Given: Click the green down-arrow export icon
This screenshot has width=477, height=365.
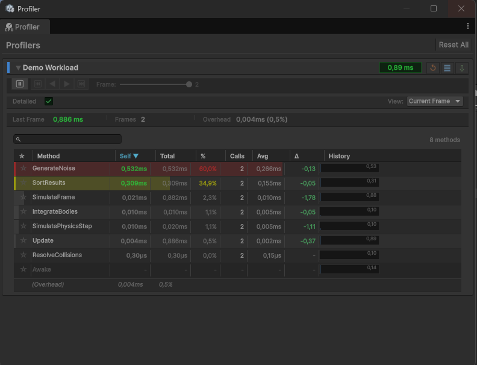Looking at the screenshot, I should (x=462, y=67).
